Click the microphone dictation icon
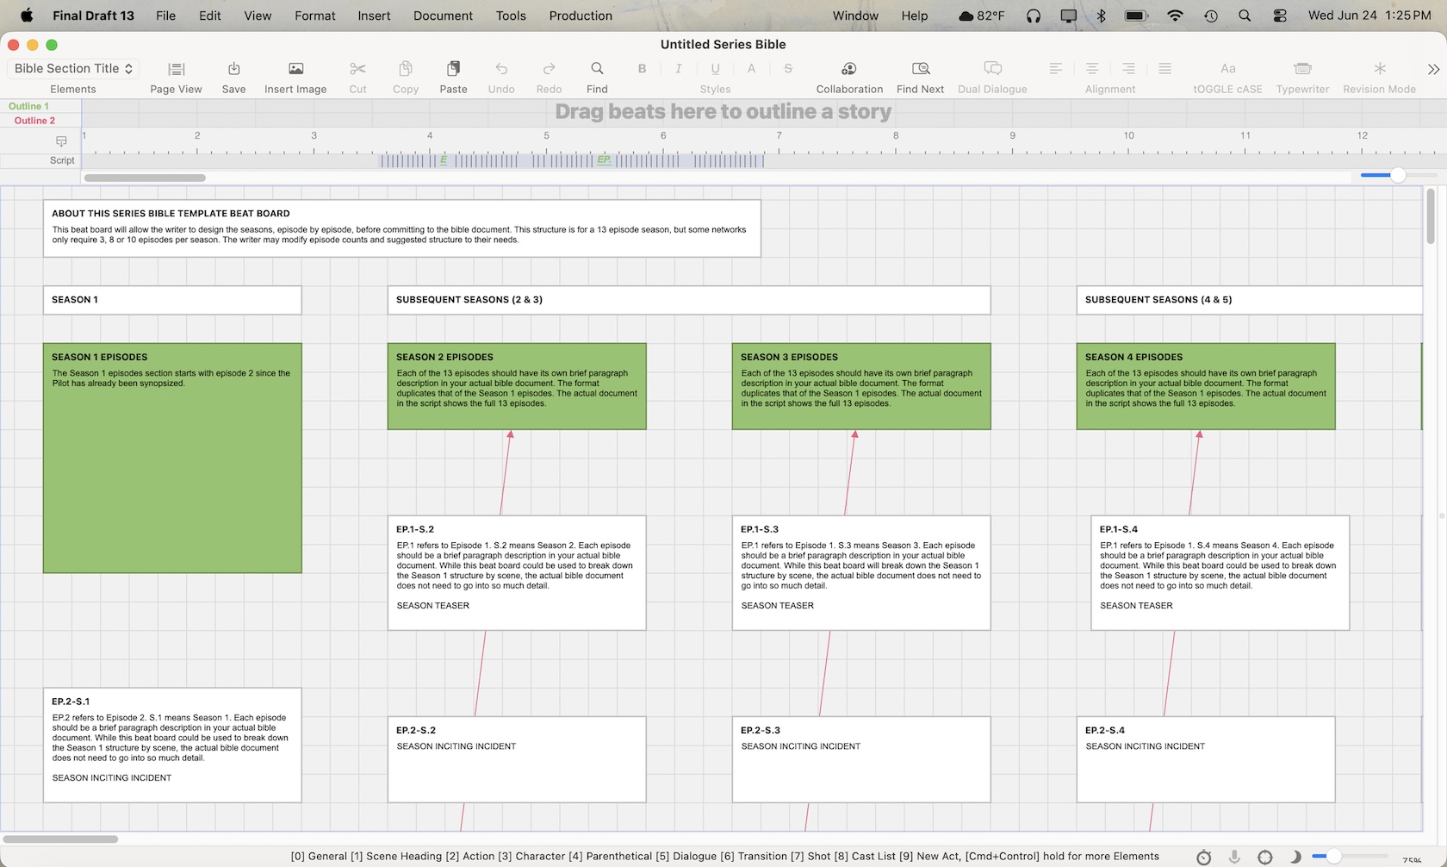The image size is (1447, 867). tap(1234, 857)
